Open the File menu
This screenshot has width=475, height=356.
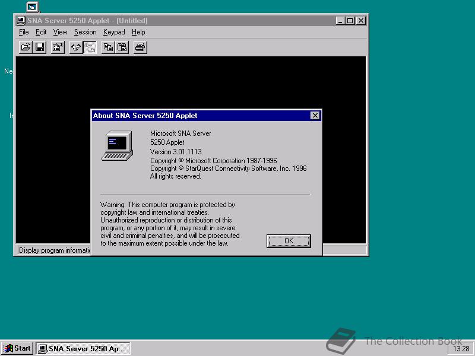(24, 32)
